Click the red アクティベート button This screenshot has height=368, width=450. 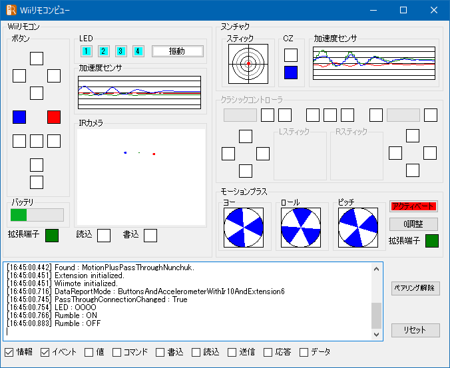pyautogui.click(x=413, y=206)
